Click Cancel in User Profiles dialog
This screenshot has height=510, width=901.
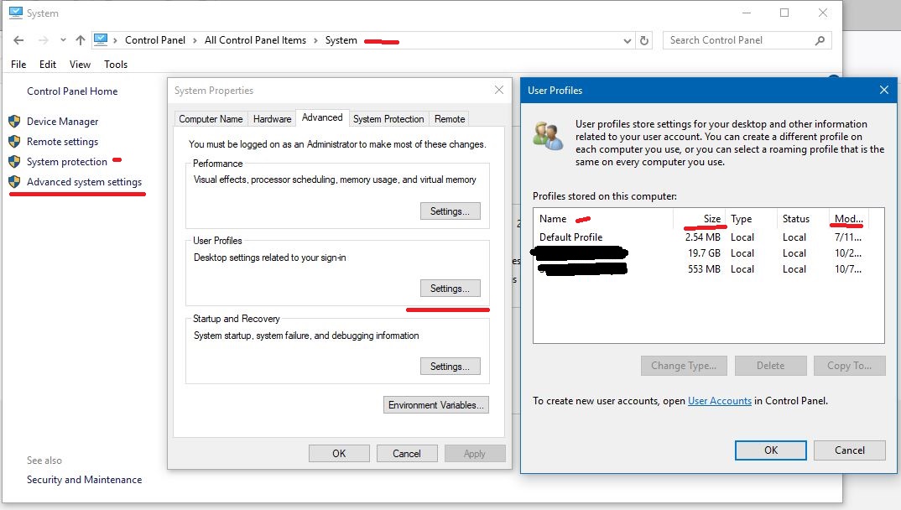tap(849, 450)
